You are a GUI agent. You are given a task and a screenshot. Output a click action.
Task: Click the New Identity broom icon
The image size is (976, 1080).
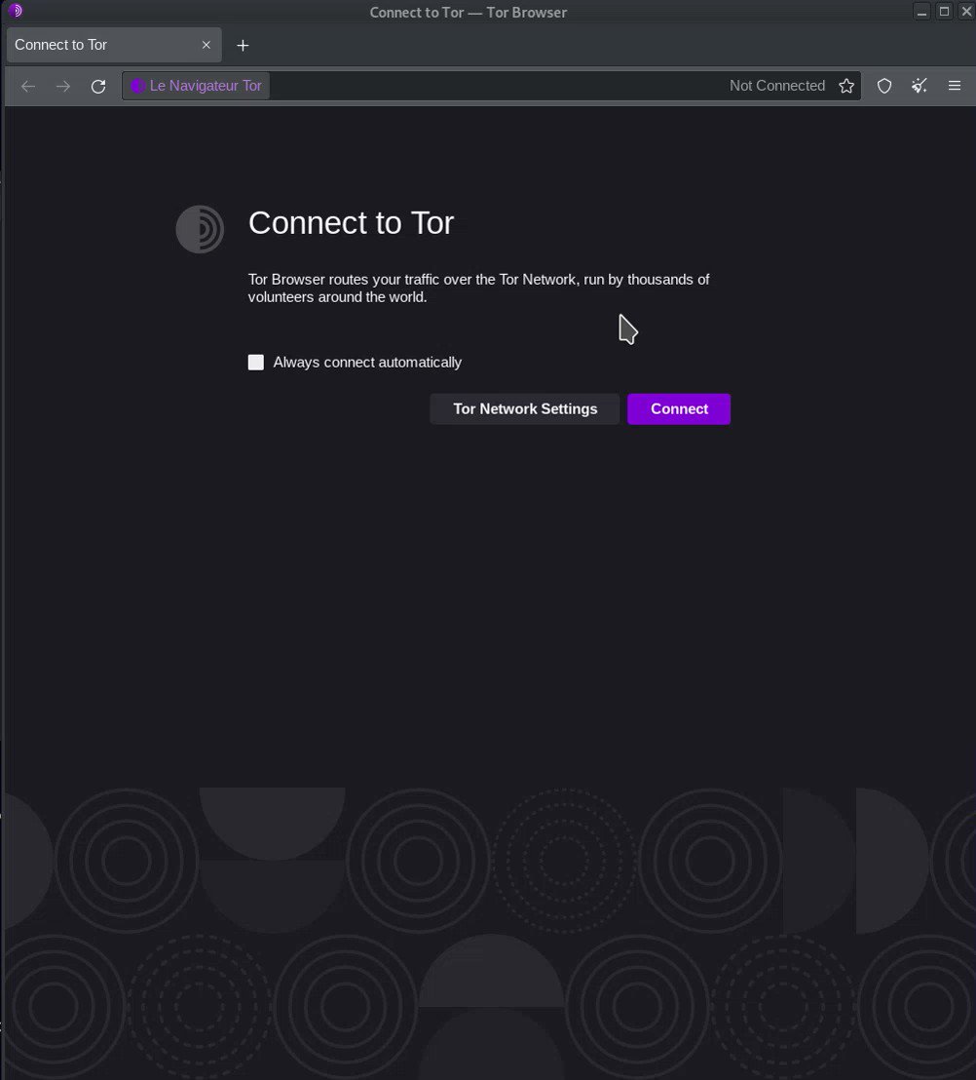click(x=920, y=86)
